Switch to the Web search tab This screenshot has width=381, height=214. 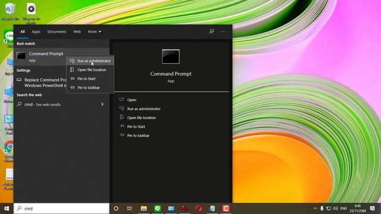point(77,32)
